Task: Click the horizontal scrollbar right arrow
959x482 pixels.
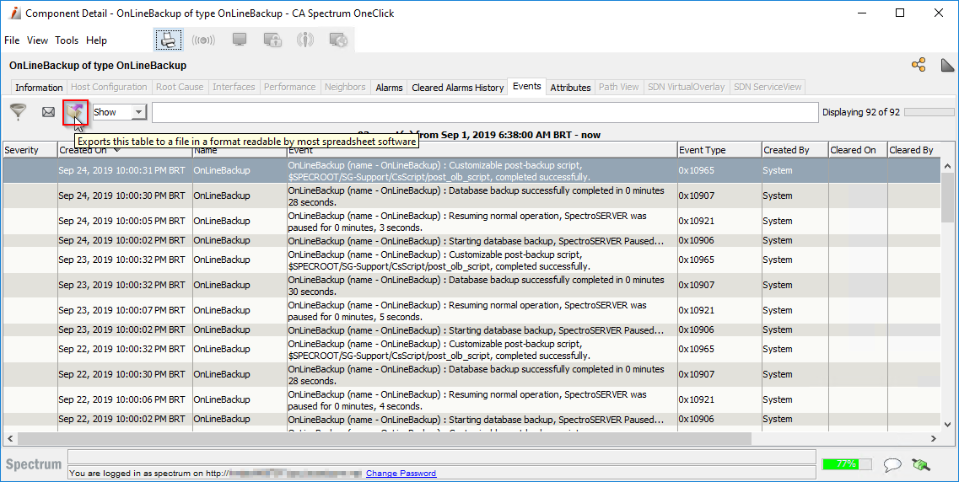Action: [x=934, y=438]
